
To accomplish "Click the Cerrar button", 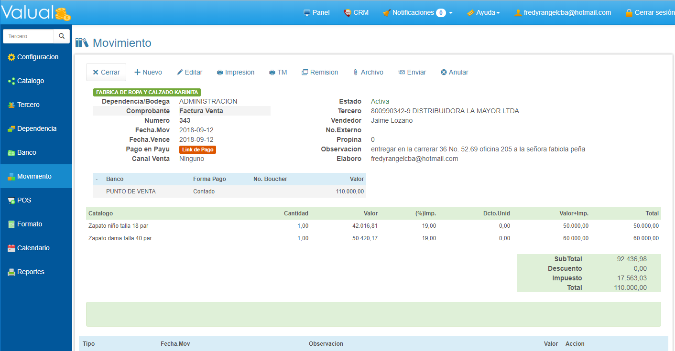I will click(106, 72).
